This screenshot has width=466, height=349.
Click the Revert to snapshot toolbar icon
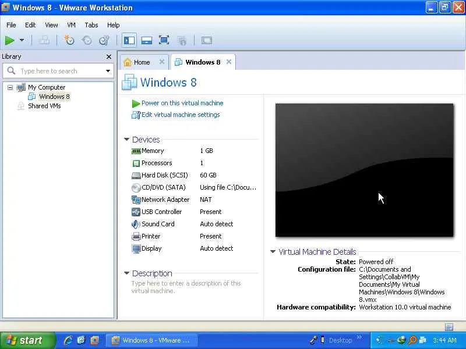(x=87, y=40)
